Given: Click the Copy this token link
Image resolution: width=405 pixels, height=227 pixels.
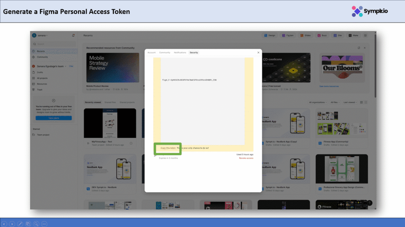Looking at the screenshot, I should [168, 148].
